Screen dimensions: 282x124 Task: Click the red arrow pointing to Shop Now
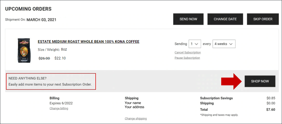pyautogui.click(x=231, y=81)
